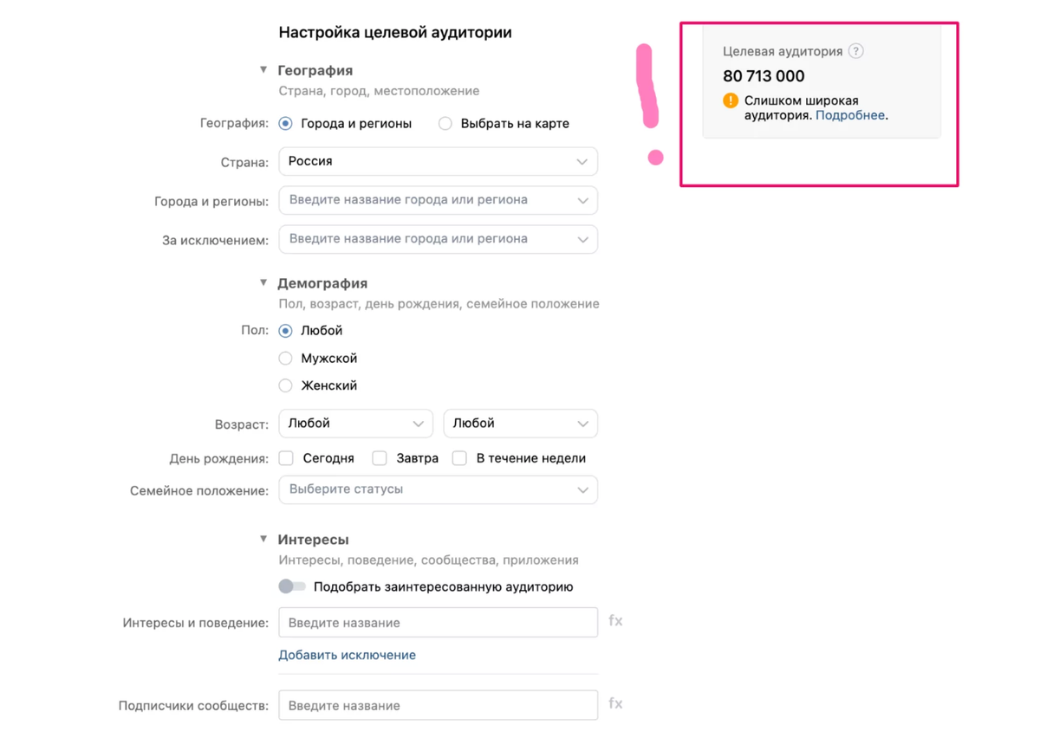Check В течение недели checkbox
This screenshot has width=1040, height=738.
click(459, 457)
